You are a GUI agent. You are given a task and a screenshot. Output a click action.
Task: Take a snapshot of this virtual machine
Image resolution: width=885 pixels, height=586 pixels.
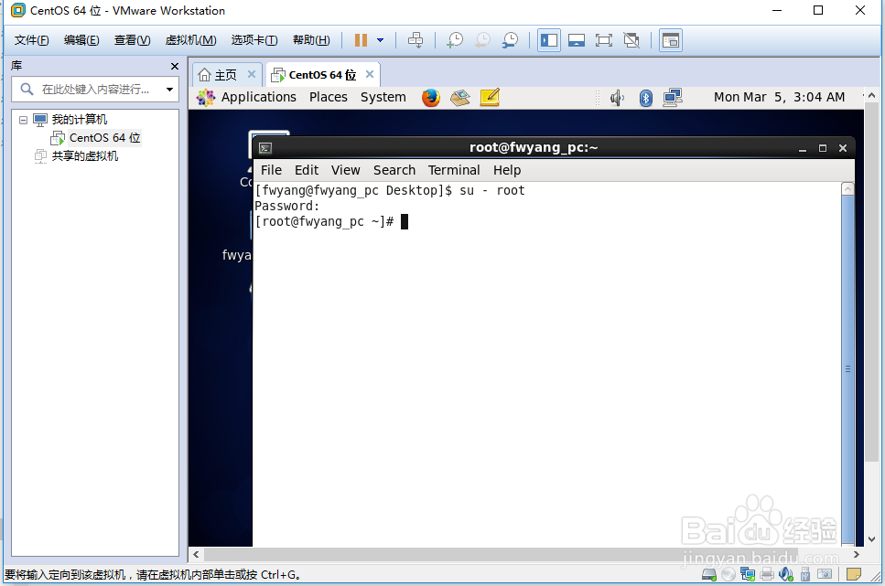point(454,40)
